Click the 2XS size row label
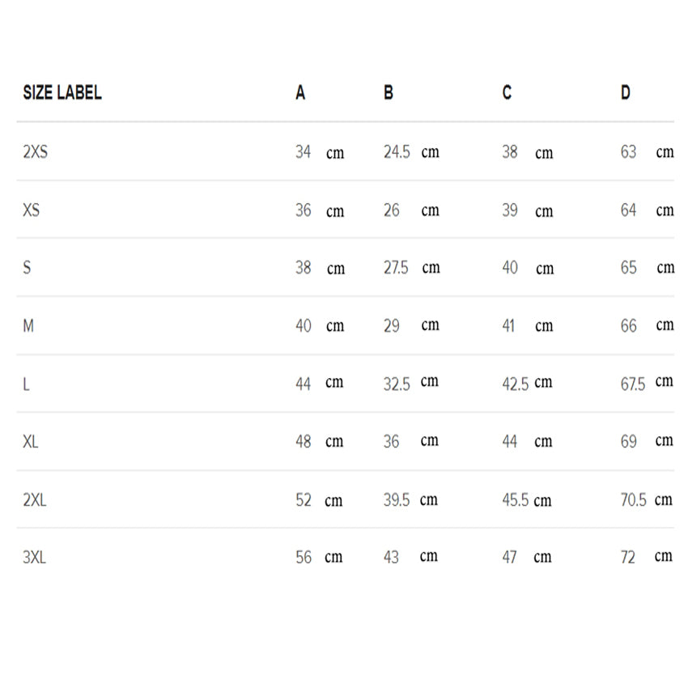Image resolution: width=688 pixels, height=688 pixels. pos(35,152)
